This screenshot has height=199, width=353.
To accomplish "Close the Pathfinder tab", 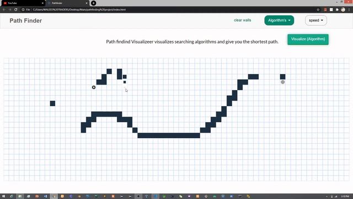I will pyautogui.click(x=87, y=3).
